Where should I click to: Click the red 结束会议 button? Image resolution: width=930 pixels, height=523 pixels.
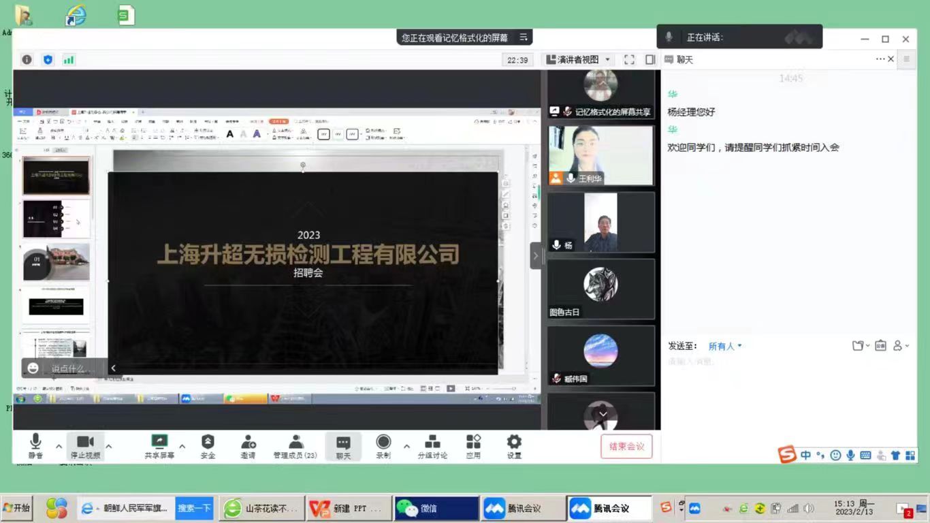[626, 447]
